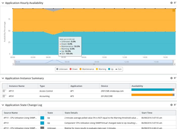Image resolution: width=177 pixels, height=129 pixels.
Task: Toggle Down series in chart legend
Action: pos(73,69)
